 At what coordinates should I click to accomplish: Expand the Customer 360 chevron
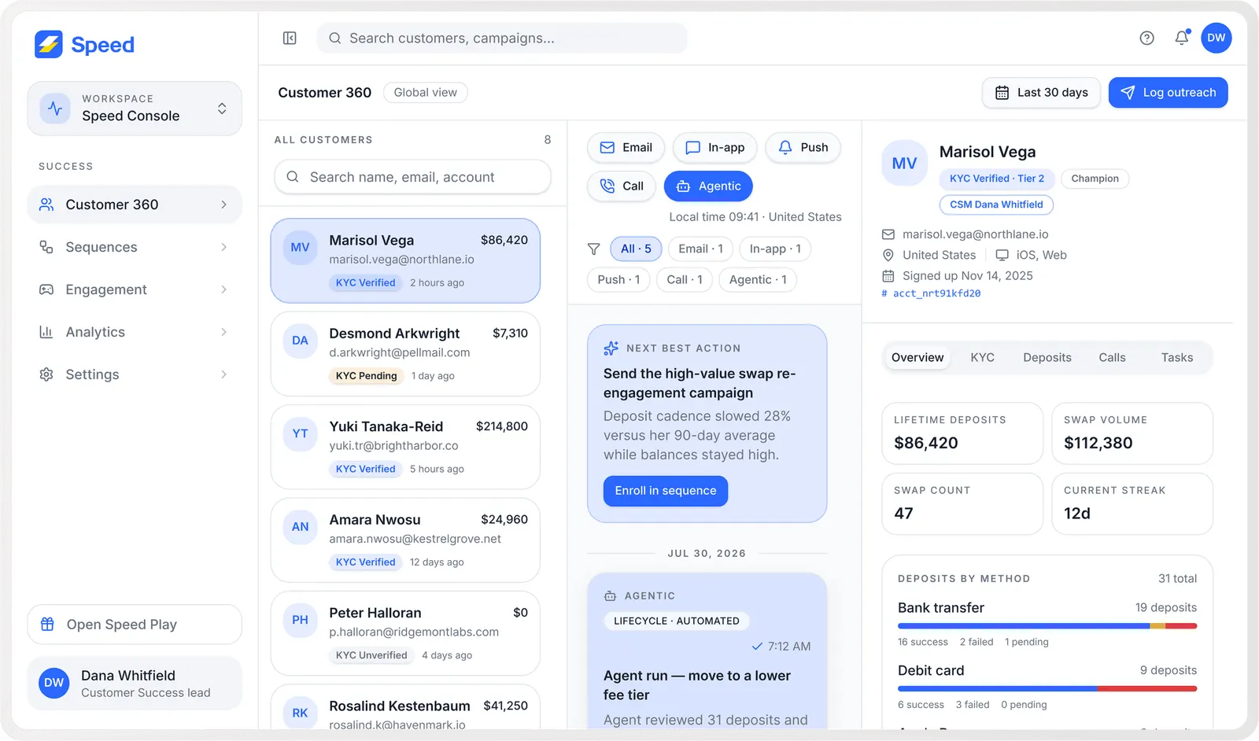(x=224, y=205)
